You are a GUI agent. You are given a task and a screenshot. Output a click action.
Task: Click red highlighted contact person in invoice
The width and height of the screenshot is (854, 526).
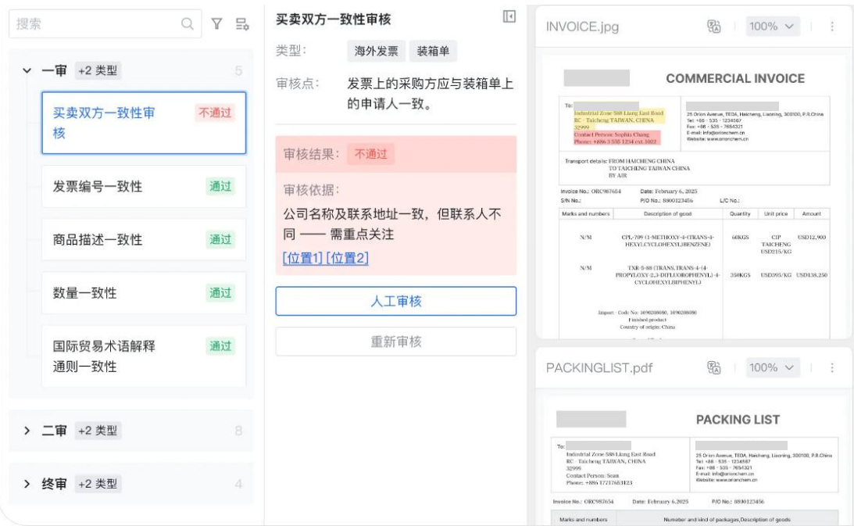[616, 138]
